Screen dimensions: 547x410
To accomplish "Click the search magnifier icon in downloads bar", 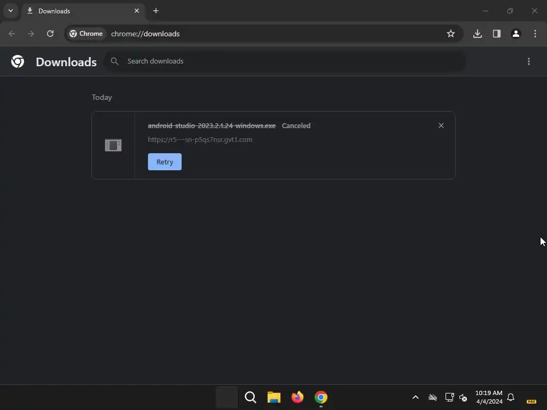I will [114, 61].
